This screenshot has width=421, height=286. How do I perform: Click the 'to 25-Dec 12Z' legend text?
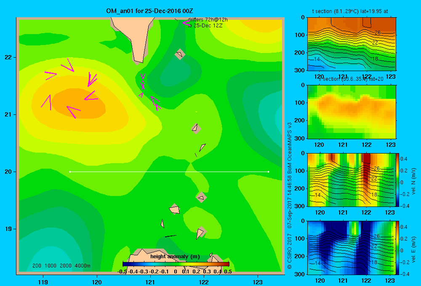pyautogui.click(x=205, y=26)
